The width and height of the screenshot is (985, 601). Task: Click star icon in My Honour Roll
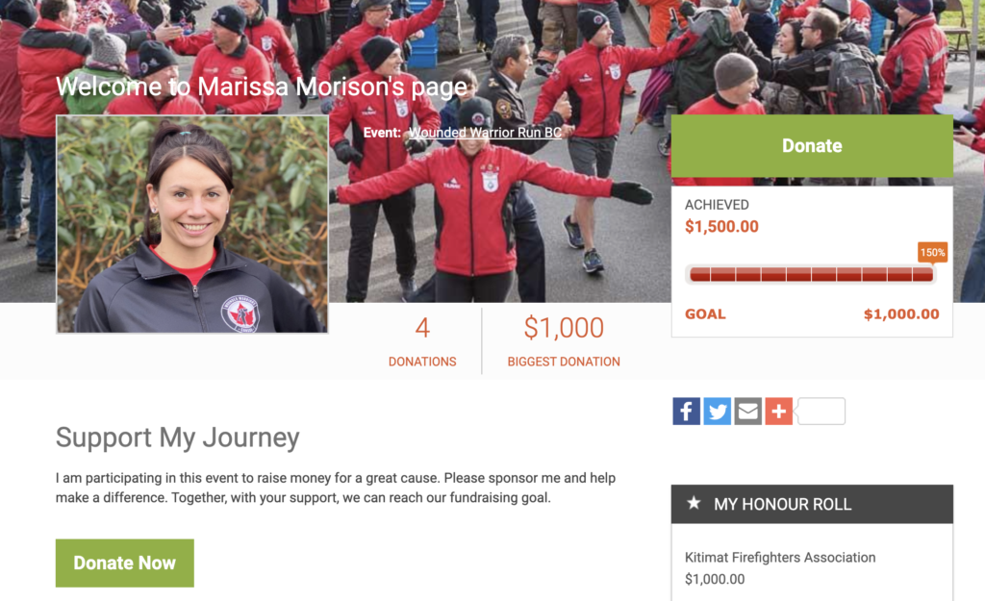point(694,503)
